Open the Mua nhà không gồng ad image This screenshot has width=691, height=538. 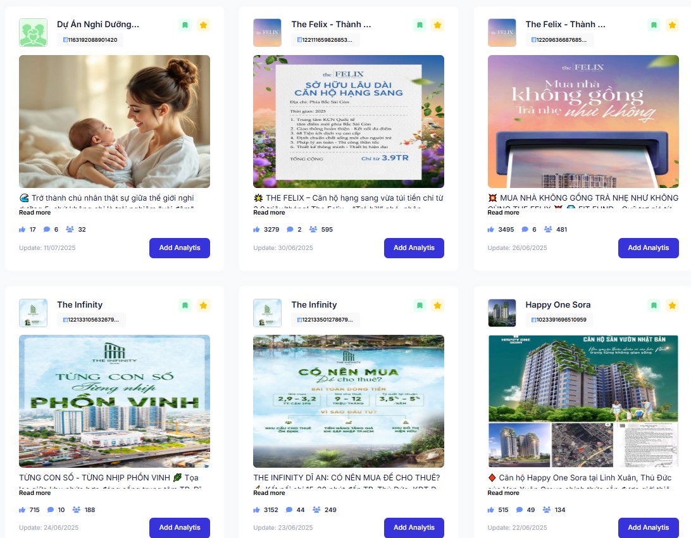pos(583,122)
